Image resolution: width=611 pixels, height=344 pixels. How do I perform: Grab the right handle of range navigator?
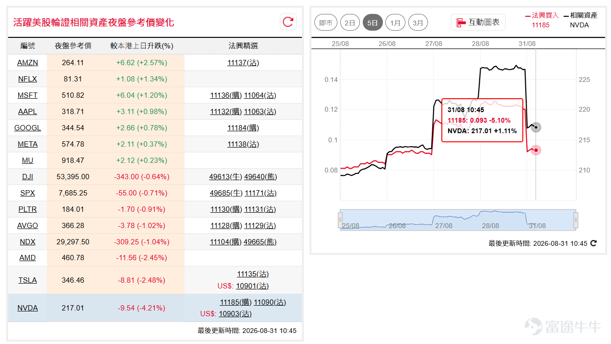point(576,220)
